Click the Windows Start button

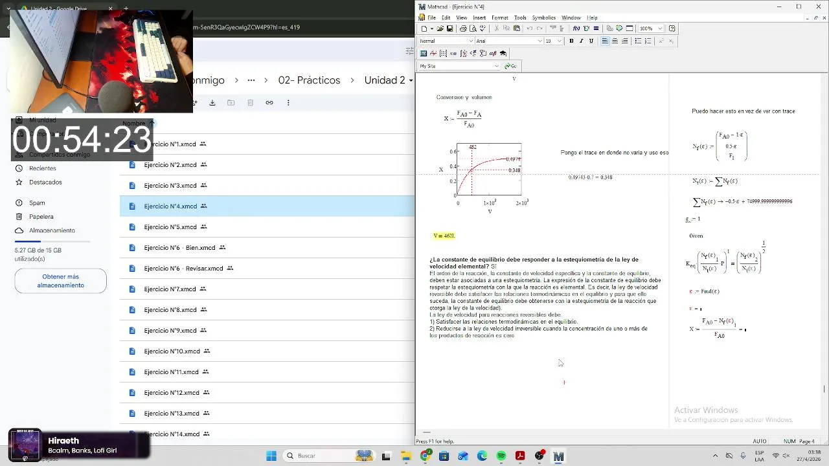271,456
